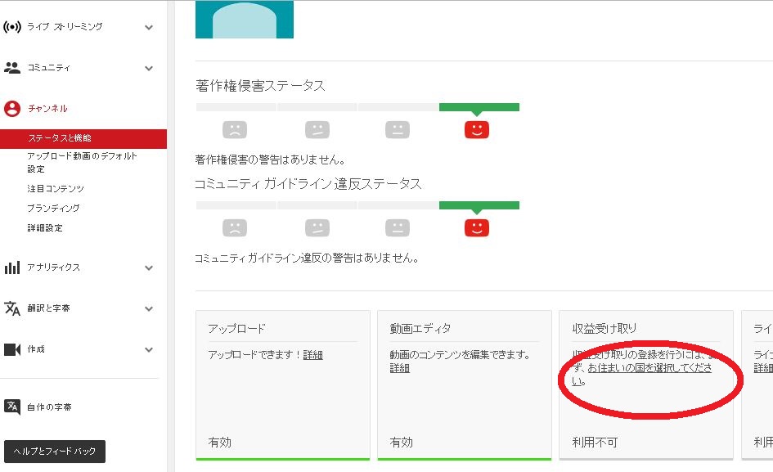Image resolution: width=773 pixels, height=472 pixels.
Task: Click the sad face in コミュニティ ガイドライン row
Action: click(235, 228)
